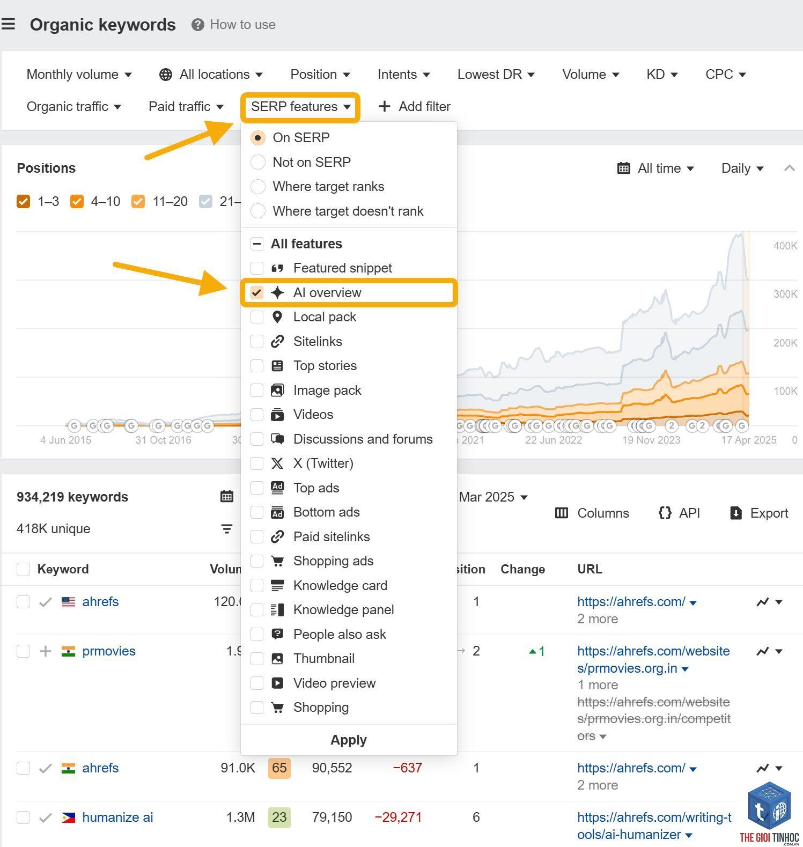Check the Video preview option
Image resolution: width=803 pixels, height=847 pixels.
click(x=257, y=683)
